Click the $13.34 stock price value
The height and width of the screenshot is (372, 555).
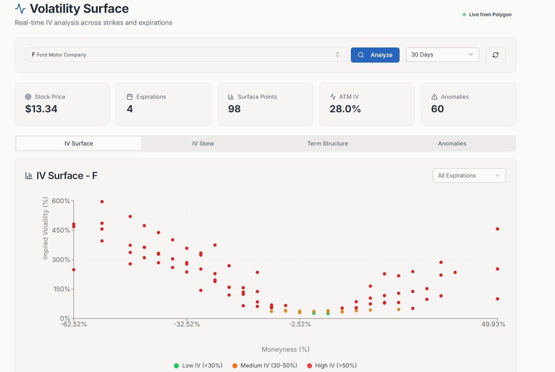[x=41, y=109]
